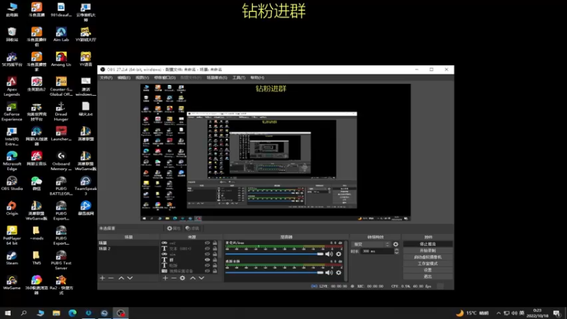Open the 淡出 transition dropdown
This screenshot has height=319, width=567.
(371, 245)
